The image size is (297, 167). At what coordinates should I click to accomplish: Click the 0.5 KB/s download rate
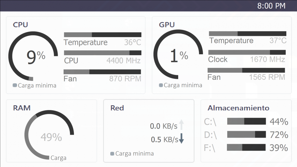tap(165, 139)
